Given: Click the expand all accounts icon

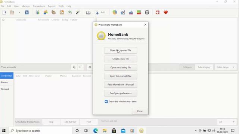Looking at the screenshot, I should coord(74,67).
